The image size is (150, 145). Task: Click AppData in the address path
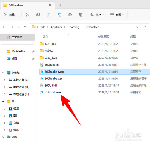(56, 27)
